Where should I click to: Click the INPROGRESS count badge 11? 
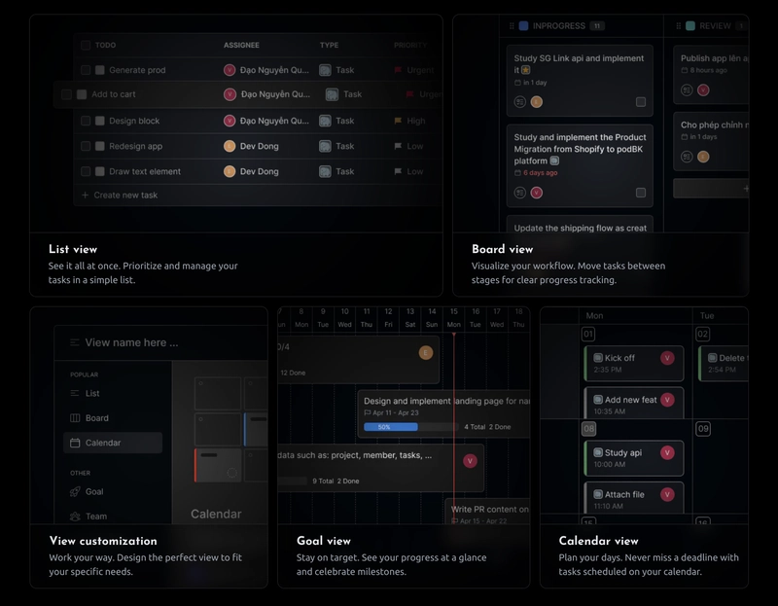tap(597, 26)
